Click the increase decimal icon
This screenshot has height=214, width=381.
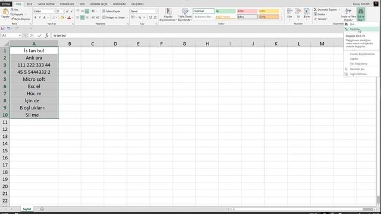(150, 17)
